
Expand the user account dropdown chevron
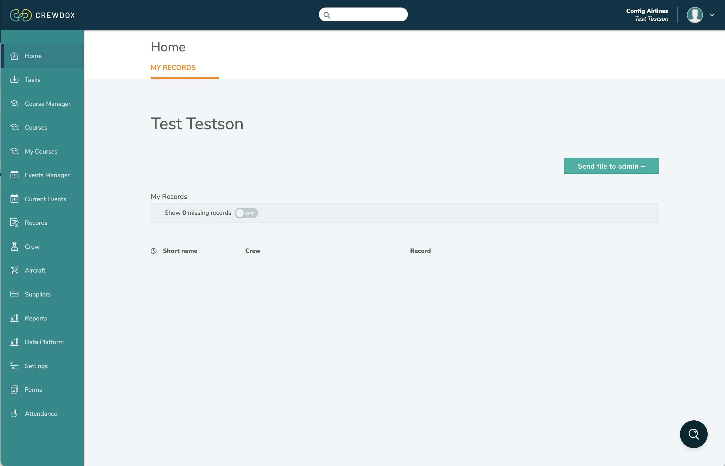(x=712, y=15)
